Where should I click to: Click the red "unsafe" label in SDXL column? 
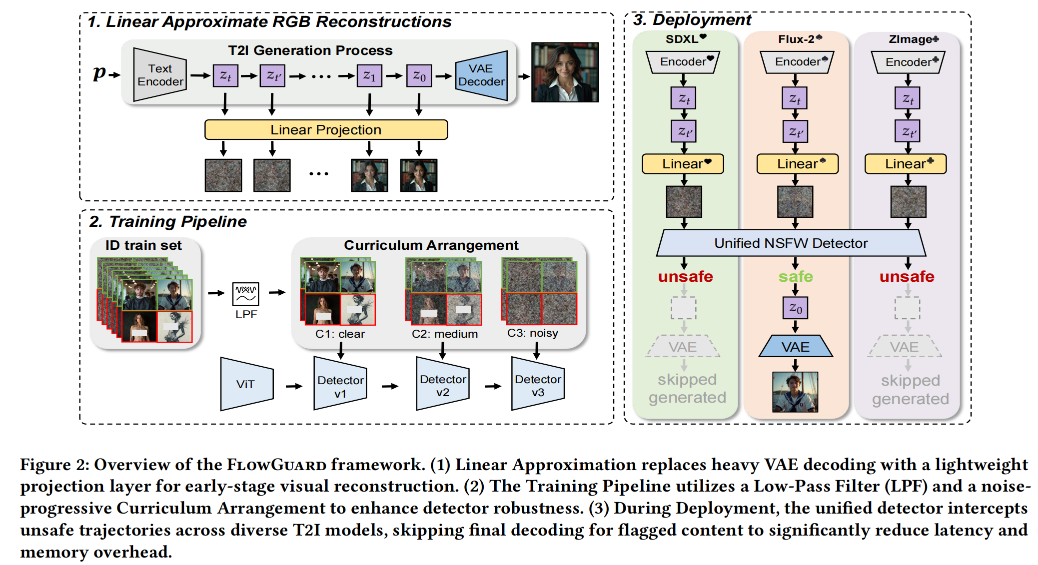685,277
